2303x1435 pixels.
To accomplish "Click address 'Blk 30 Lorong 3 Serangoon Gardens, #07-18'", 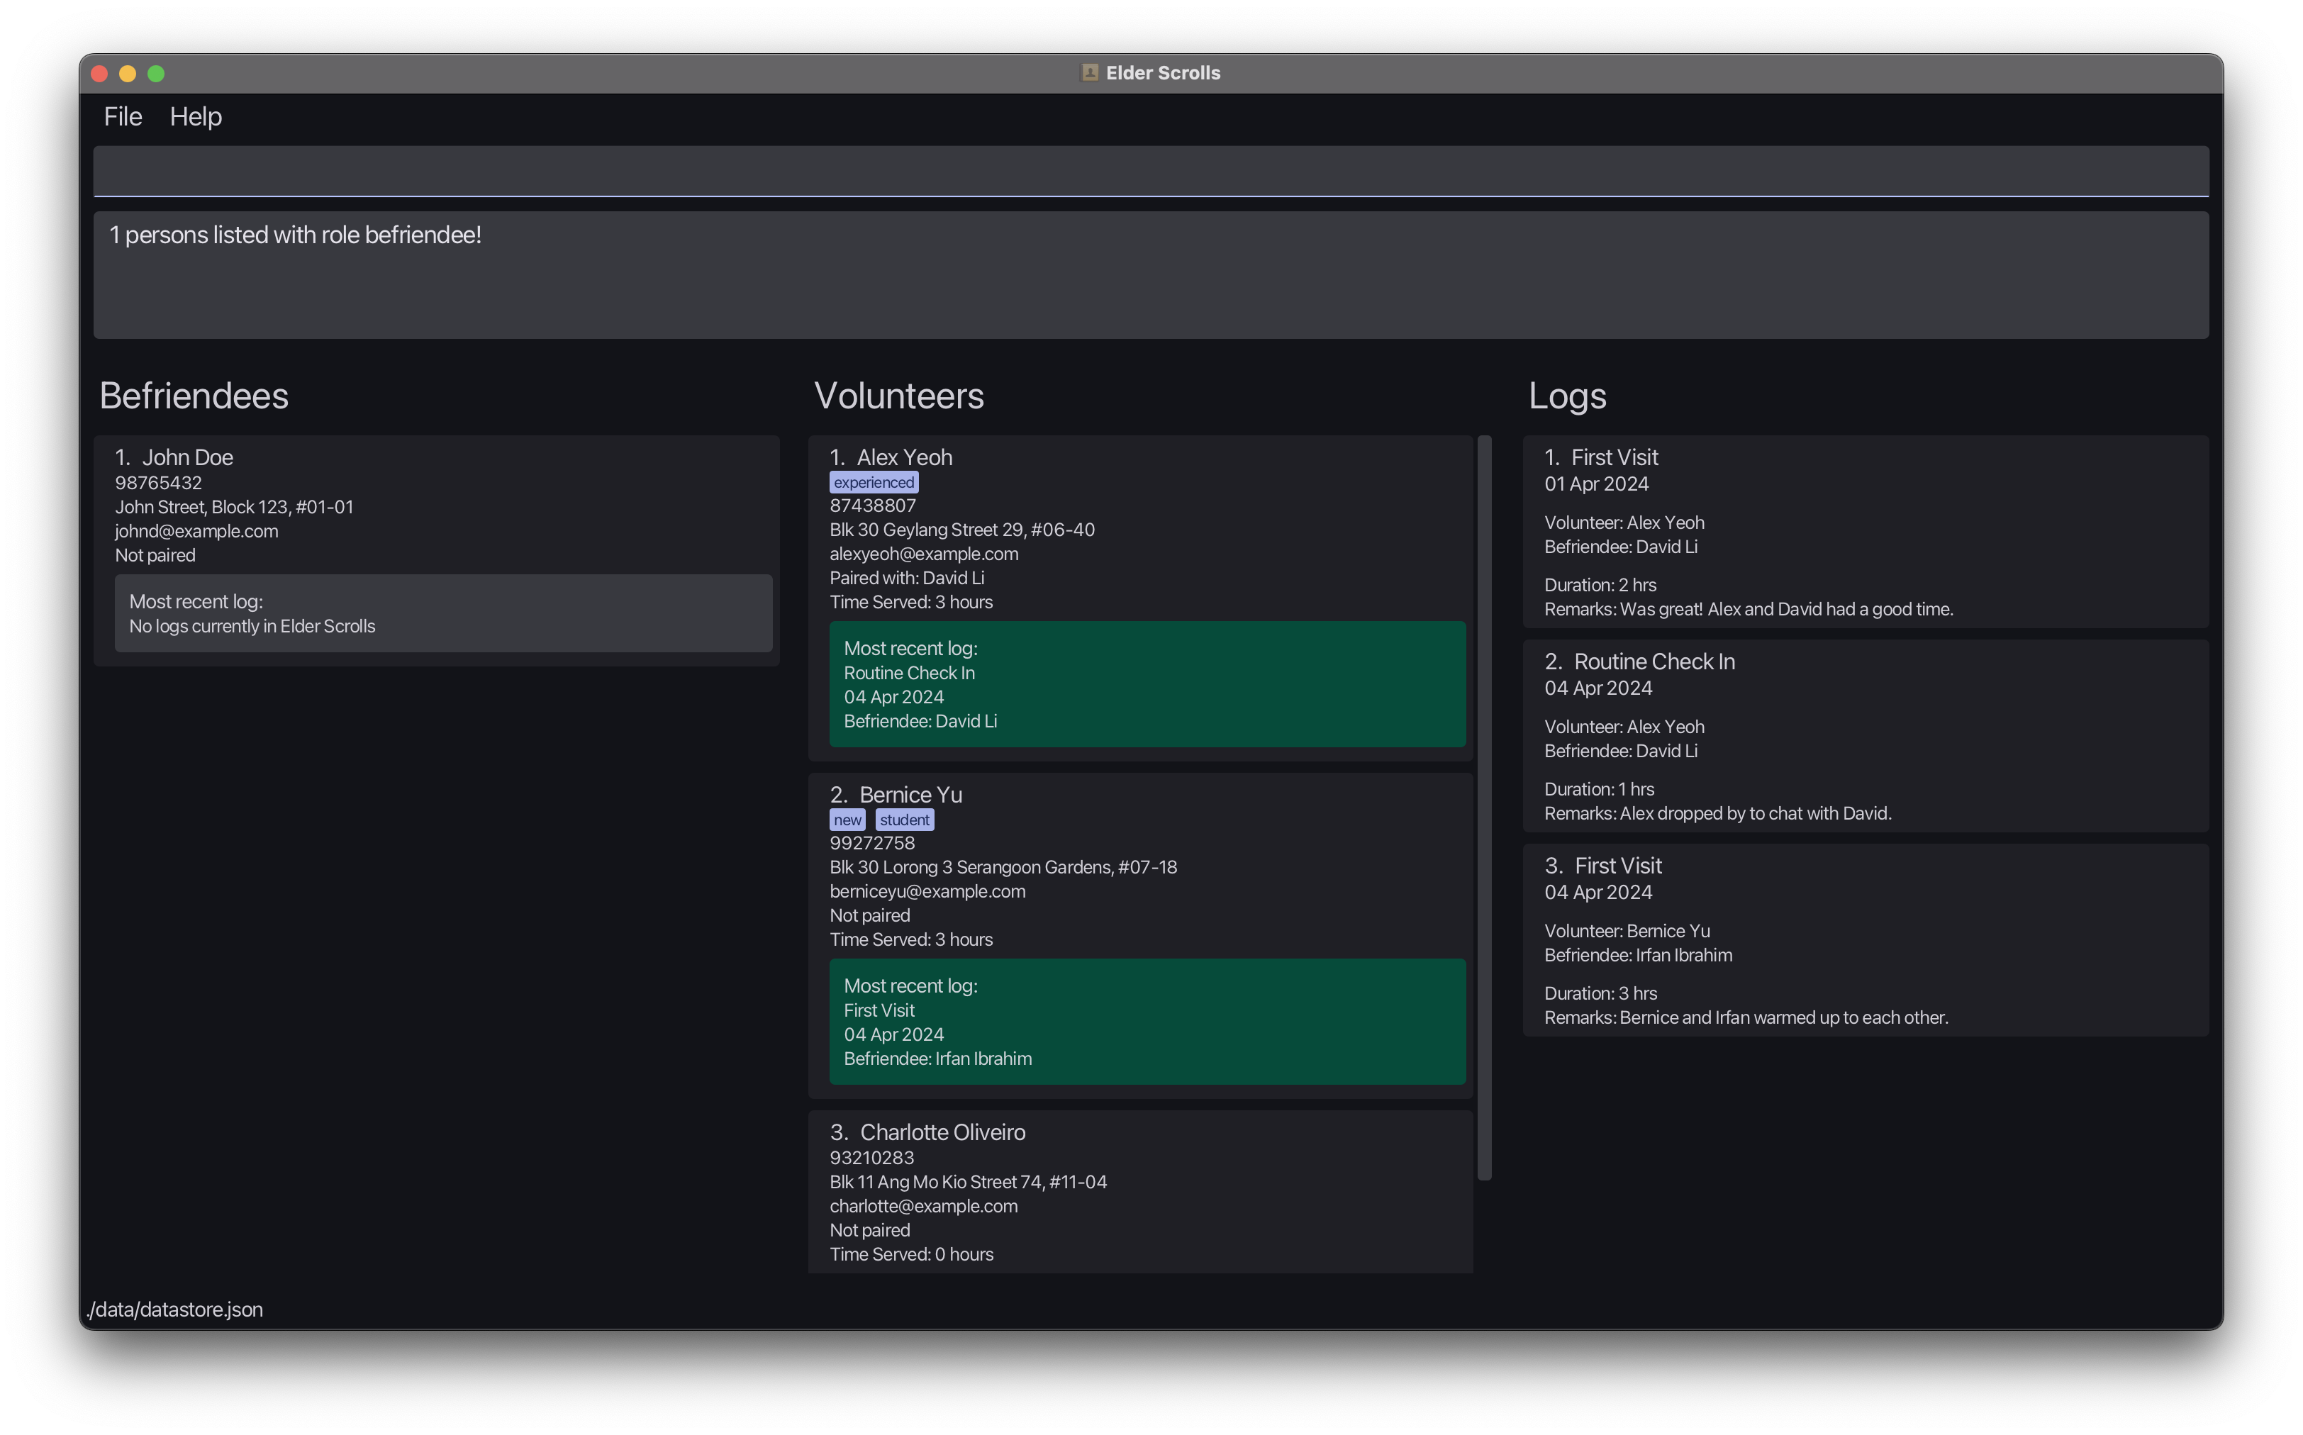I will (x=1003, y=866).
